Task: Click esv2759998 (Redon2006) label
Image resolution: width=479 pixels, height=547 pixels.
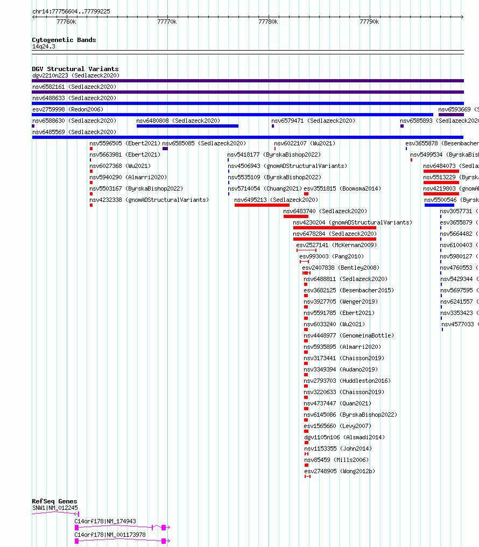Action: [x=68, y=109]
